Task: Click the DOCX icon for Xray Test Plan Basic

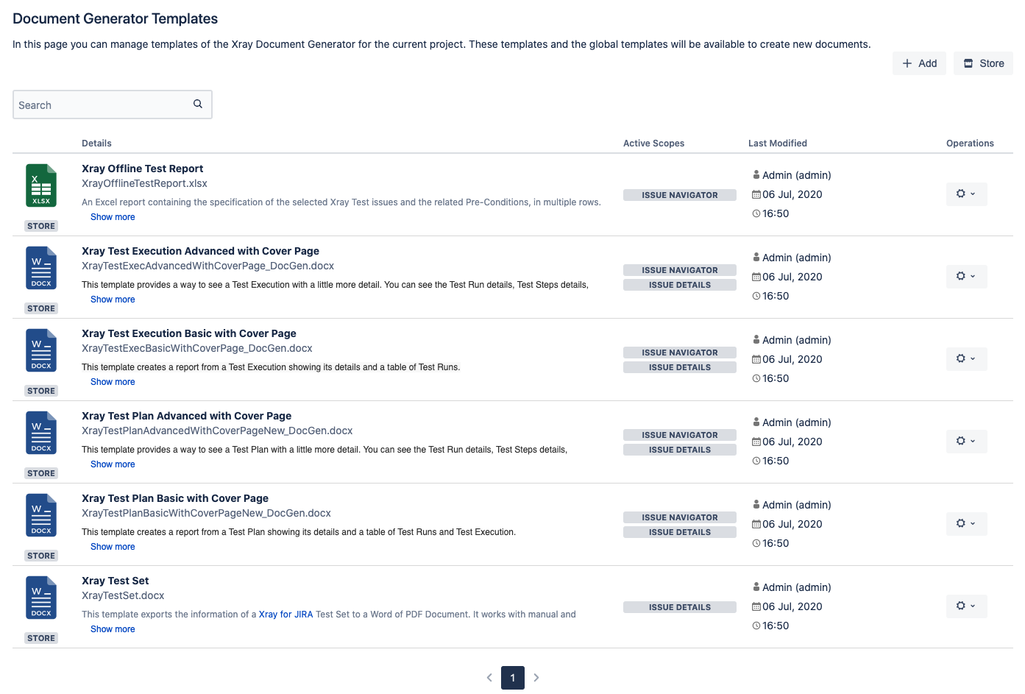Action: point(41,515)
